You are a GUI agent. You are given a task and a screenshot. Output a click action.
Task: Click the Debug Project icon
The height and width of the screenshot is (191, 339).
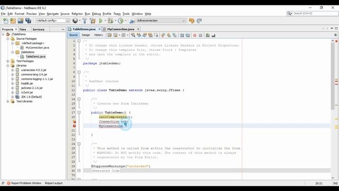click(111, 21)
